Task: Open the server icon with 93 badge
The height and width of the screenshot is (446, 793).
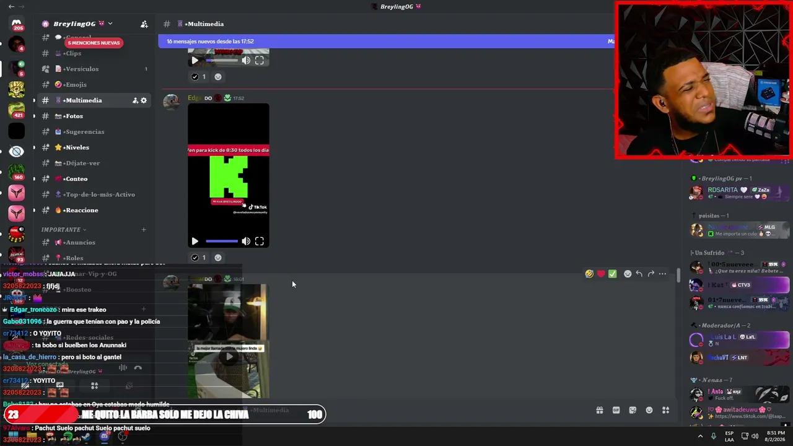Action: 17,255
